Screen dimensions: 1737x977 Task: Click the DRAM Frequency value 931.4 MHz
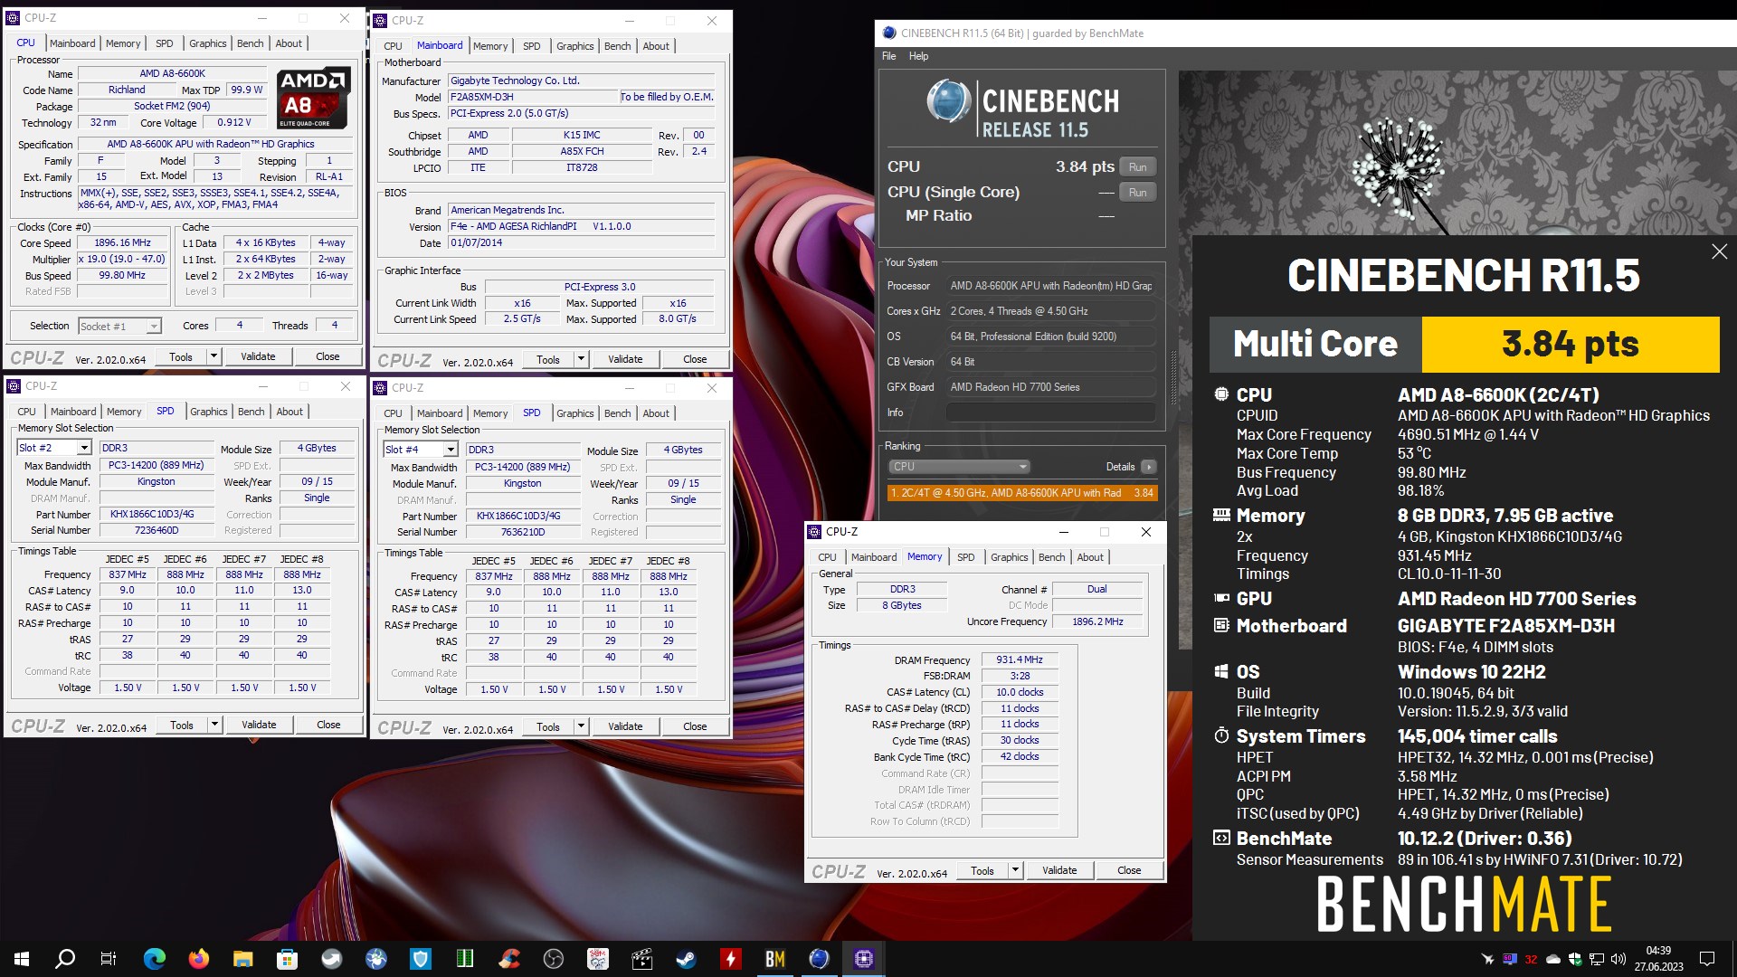(1020, 660)
